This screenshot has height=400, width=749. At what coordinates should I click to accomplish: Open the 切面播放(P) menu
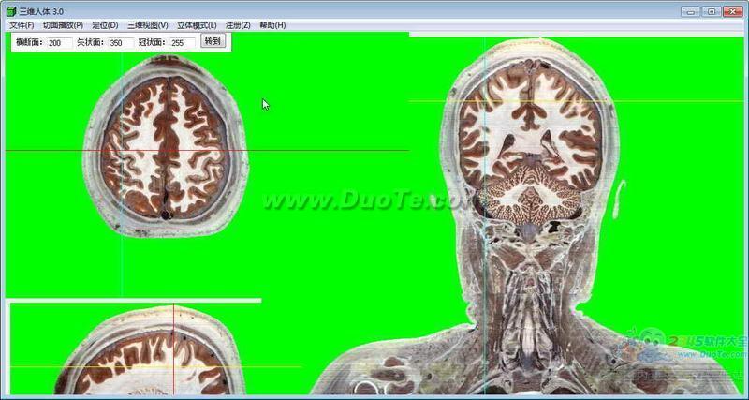pos(63,25)
